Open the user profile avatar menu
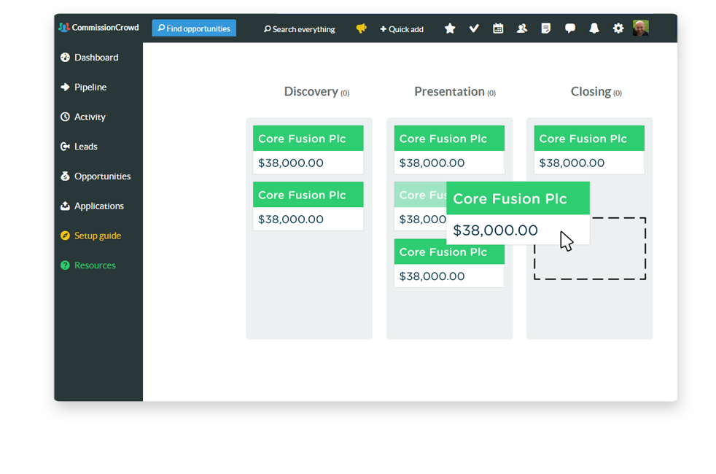 tap(641, 28)
